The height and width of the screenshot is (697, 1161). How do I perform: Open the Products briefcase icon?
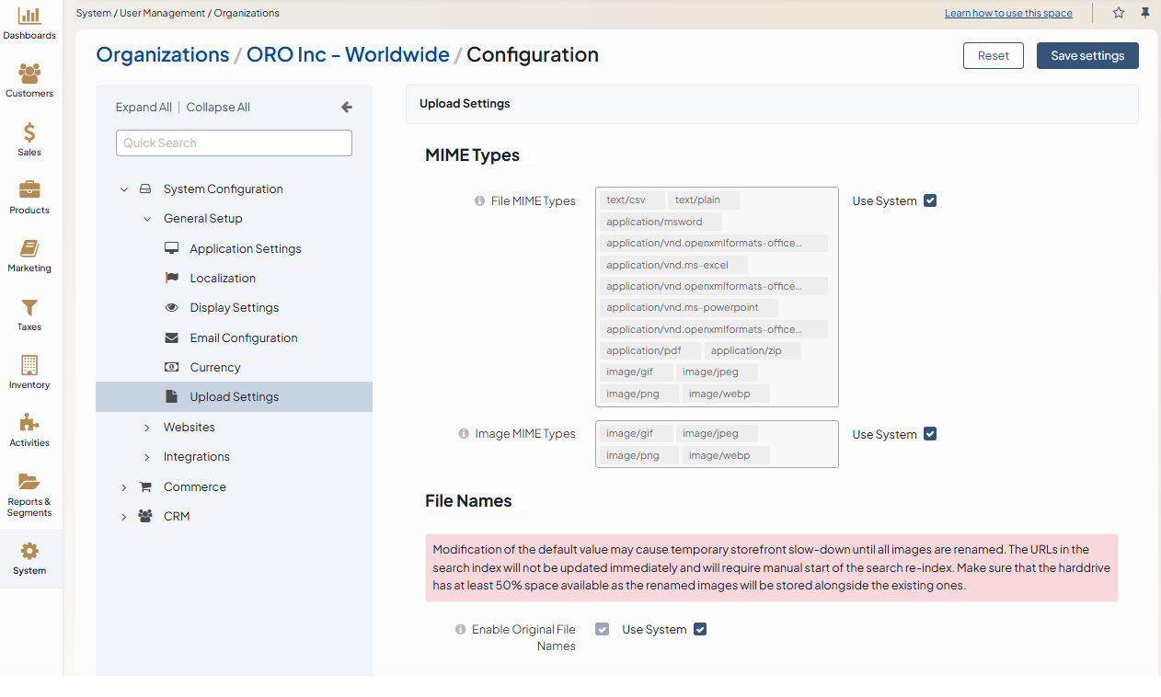tap(29, 190)
